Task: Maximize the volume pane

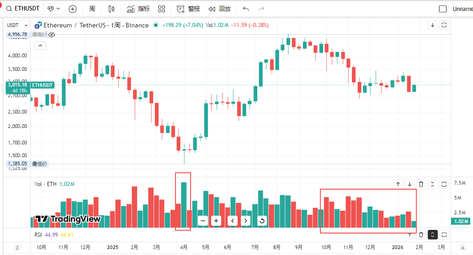Action: tap(444, 184)
